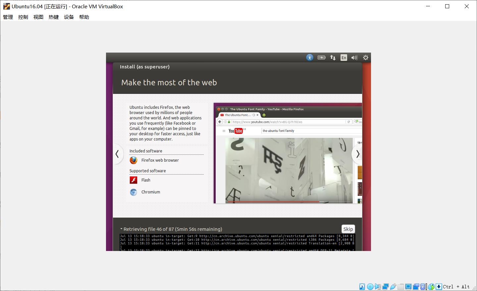Open the 控制 menu

23,17
